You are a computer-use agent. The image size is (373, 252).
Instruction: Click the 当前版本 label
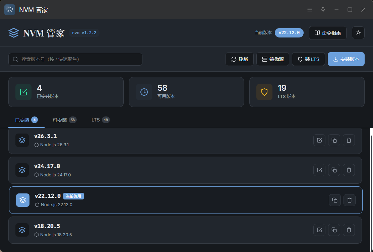click(x=263, y=33)
